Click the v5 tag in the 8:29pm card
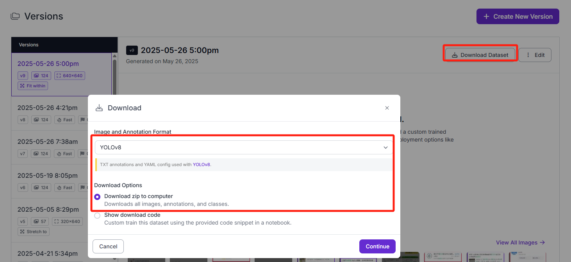Image resolution: width=571 pixels, height=262 pixels. [23, 221]
